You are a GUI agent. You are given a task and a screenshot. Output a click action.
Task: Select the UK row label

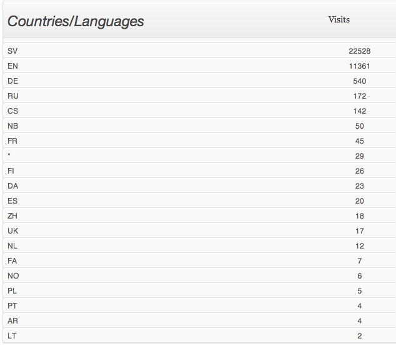pyautogui.click(x=13, y=230)
